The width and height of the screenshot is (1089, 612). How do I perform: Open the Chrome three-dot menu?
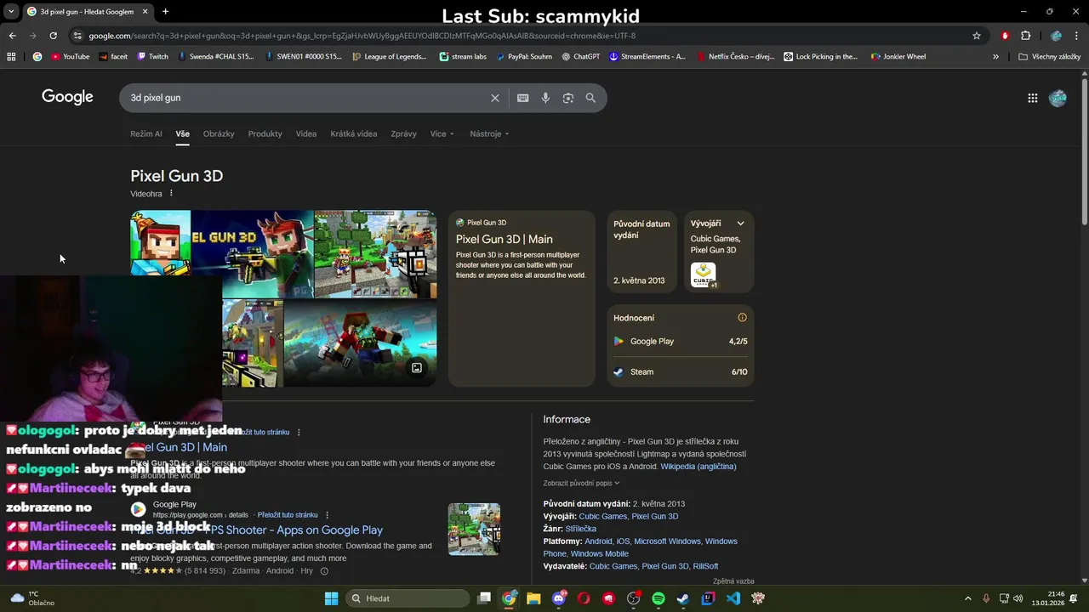(1077, 36)
